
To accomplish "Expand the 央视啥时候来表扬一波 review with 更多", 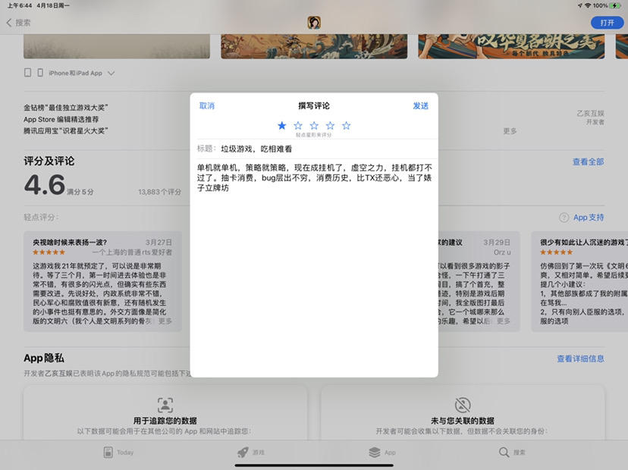I will tap(165, 321).
